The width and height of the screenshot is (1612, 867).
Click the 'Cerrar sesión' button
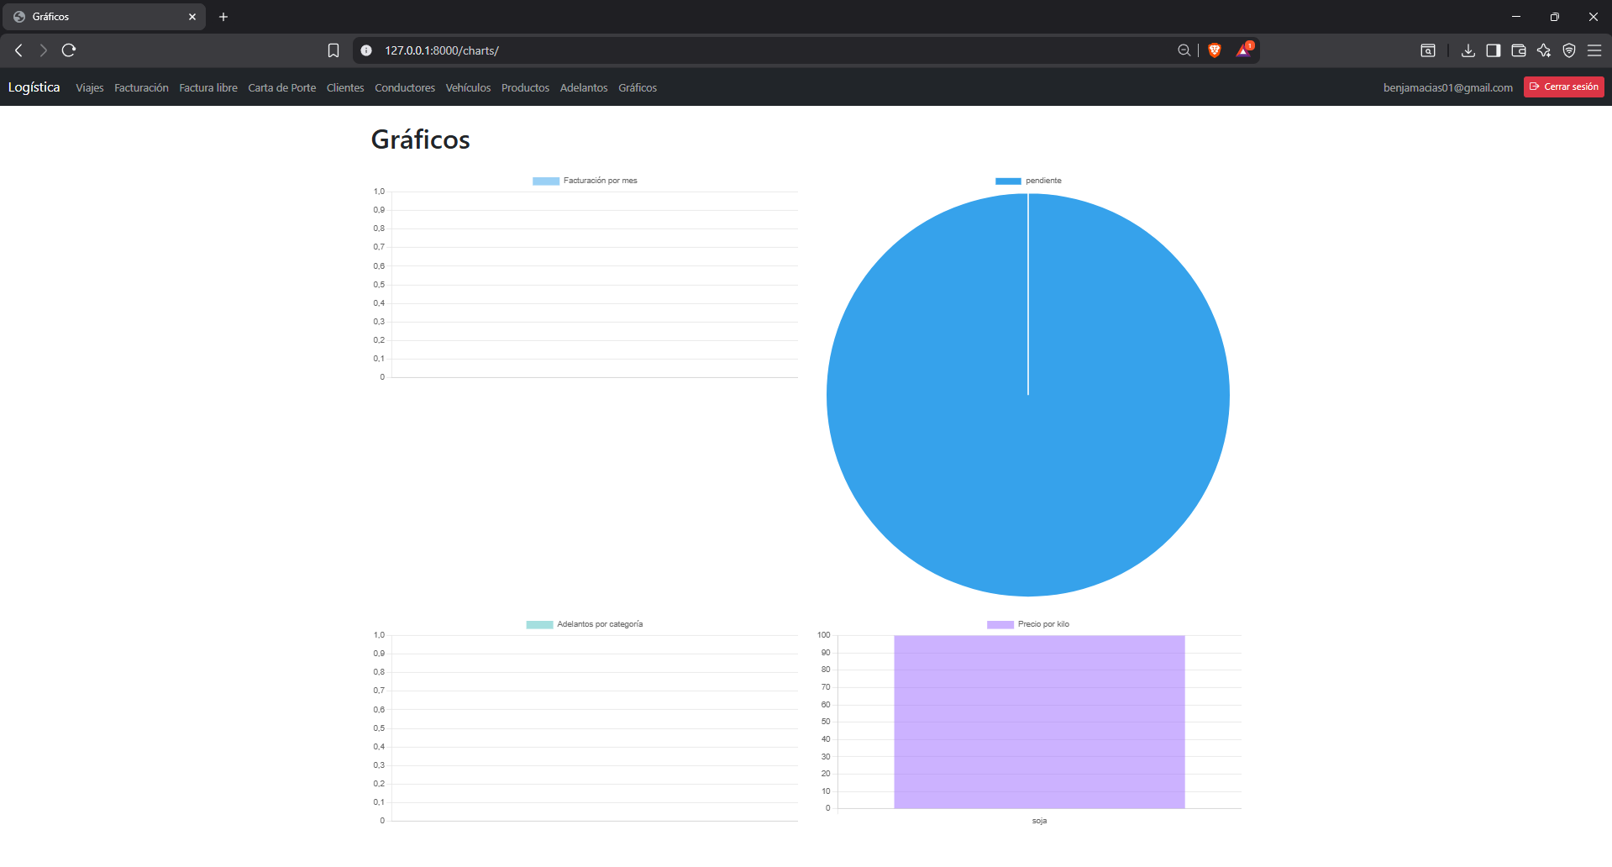1563,87
